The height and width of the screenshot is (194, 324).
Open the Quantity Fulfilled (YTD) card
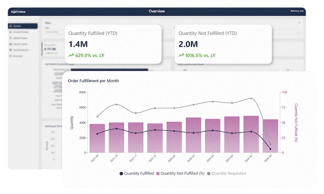point(113,44)
